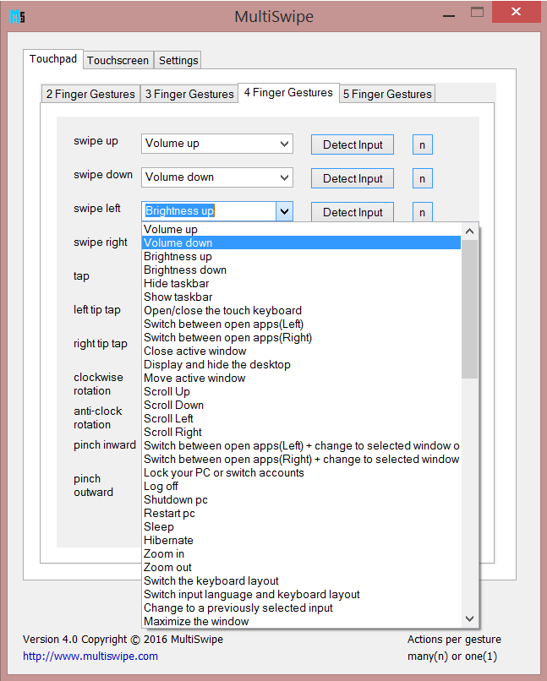Click the dropdown list scrollbar up arrow

[470, 231]
